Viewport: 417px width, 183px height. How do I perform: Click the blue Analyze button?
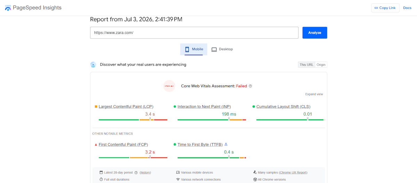[x=314, y=33]
